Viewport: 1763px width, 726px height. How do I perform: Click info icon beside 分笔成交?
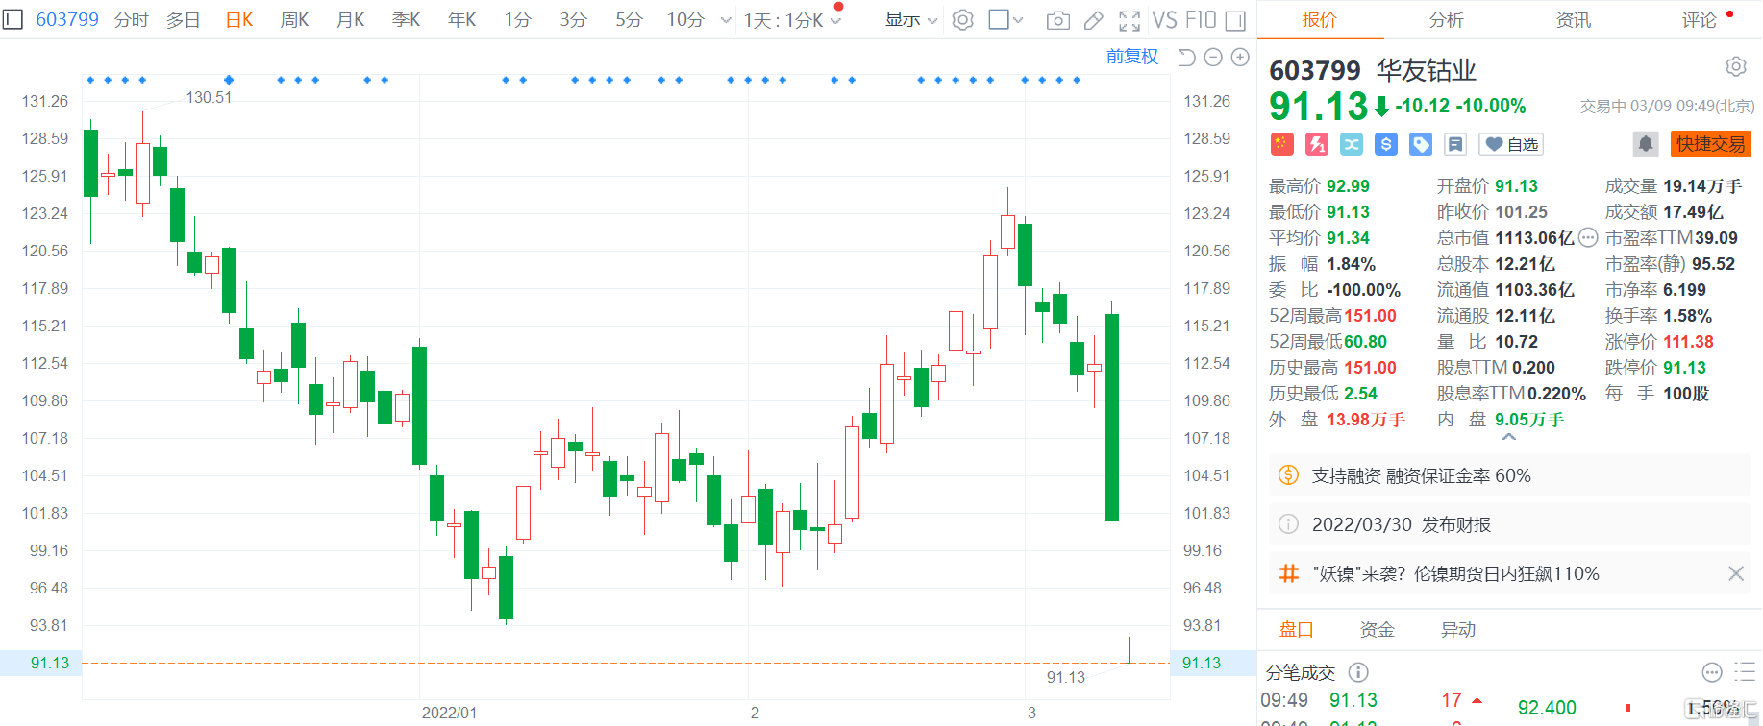point(1358,672)
